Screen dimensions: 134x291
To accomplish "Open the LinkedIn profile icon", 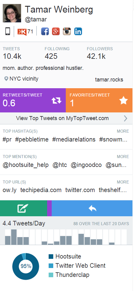I will (78, 31).
